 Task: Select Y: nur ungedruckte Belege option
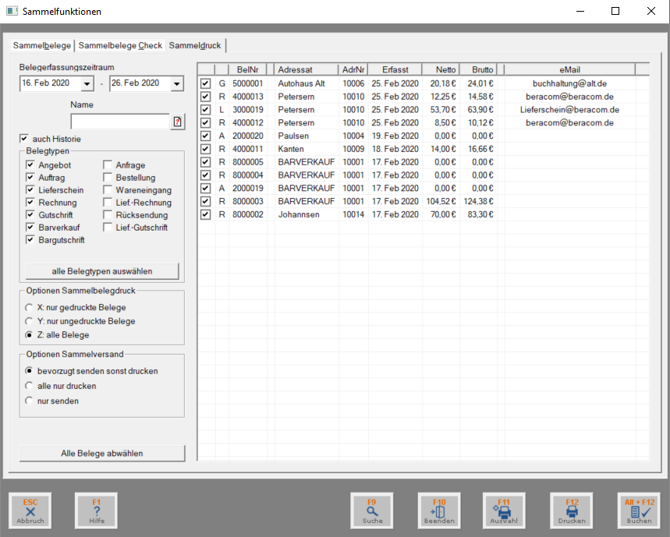(29, 321)
